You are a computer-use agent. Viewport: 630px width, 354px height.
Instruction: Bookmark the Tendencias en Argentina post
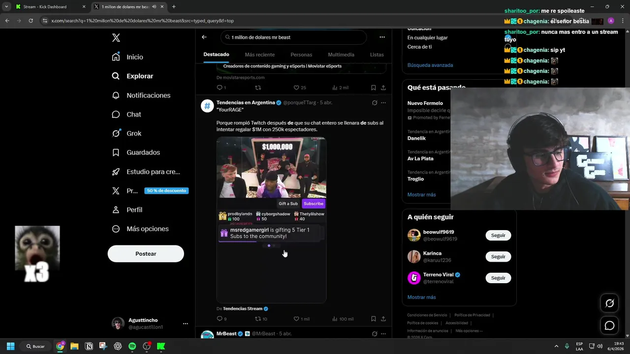coord(374,319)
